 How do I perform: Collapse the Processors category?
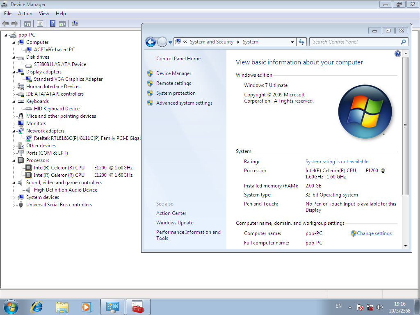14,161
